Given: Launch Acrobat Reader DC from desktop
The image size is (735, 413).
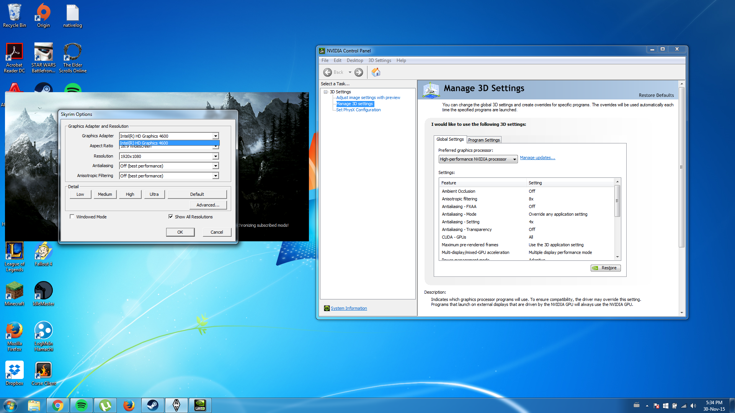Looking at the screenshot, I should click(14, 58).
